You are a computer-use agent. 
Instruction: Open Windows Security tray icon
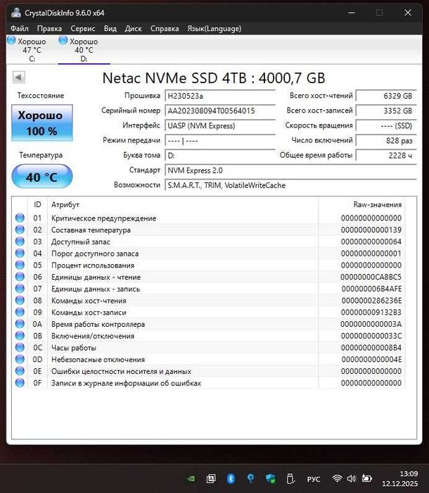(270, 479)
